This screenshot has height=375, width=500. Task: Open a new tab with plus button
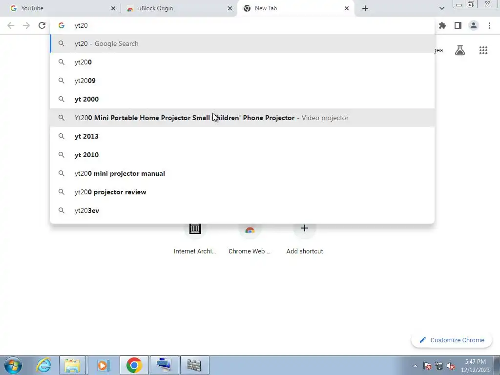pyautogui.click(x=365, y=8)
